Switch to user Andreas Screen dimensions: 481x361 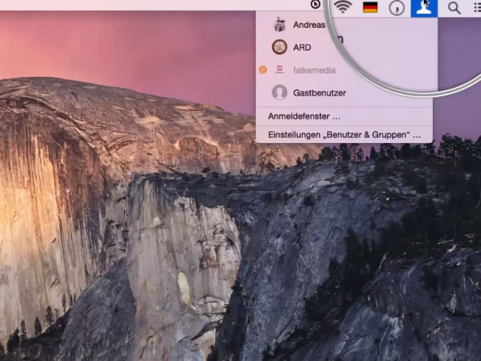tap(309, 25)
